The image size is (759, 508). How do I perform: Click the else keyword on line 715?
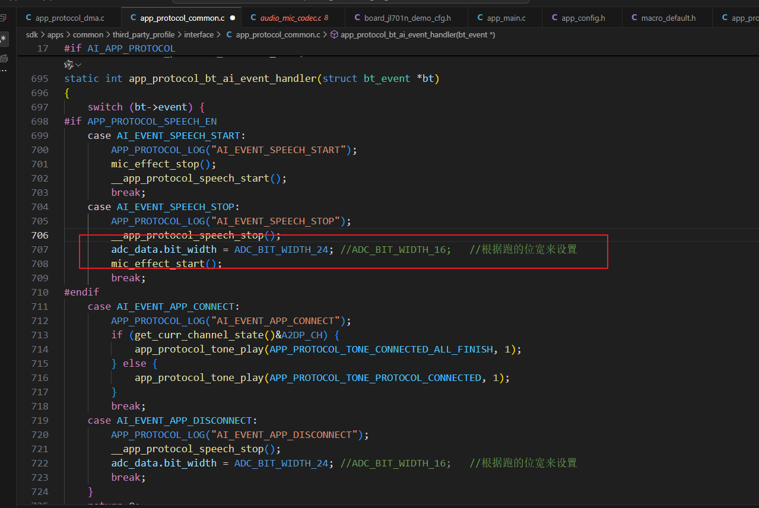tap(134, 363)
